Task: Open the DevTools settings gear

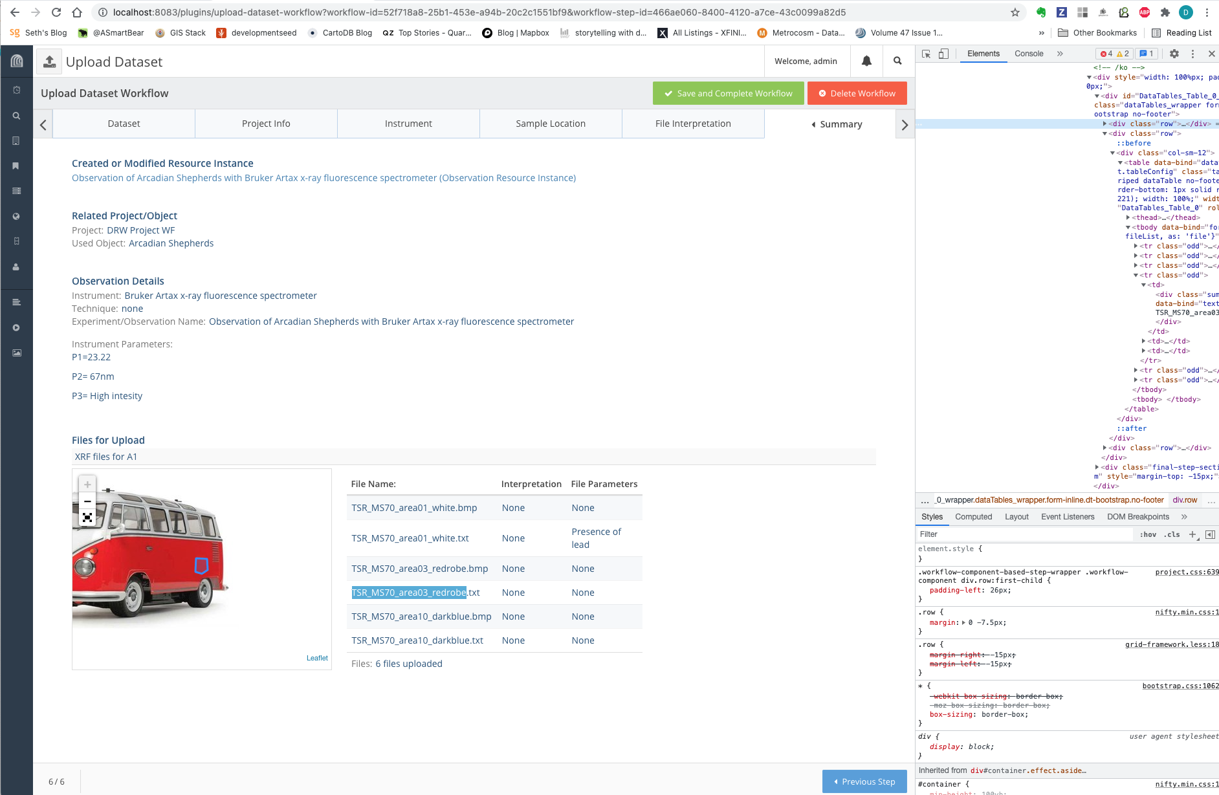Action: [x=1174, y=54]
